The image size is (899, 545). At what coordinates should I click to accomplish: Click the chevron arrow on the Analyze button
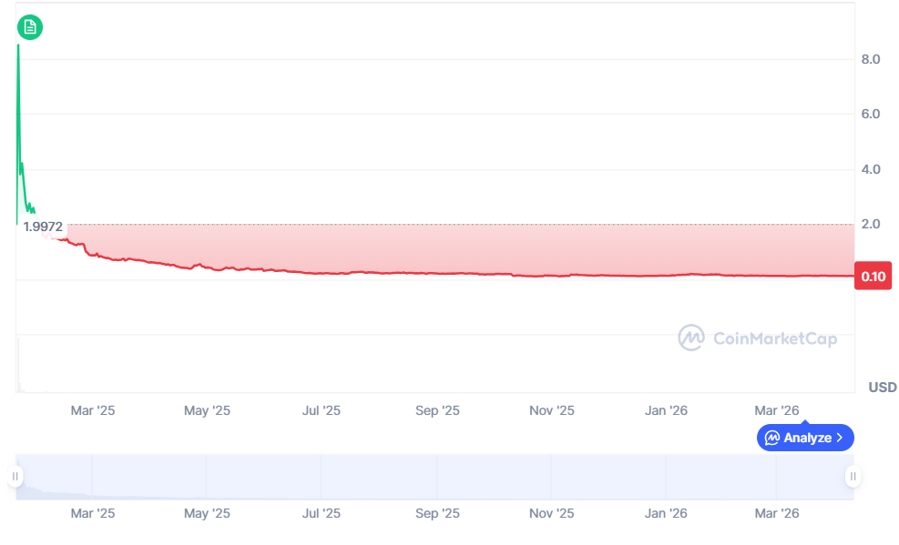tap(840, 438)
